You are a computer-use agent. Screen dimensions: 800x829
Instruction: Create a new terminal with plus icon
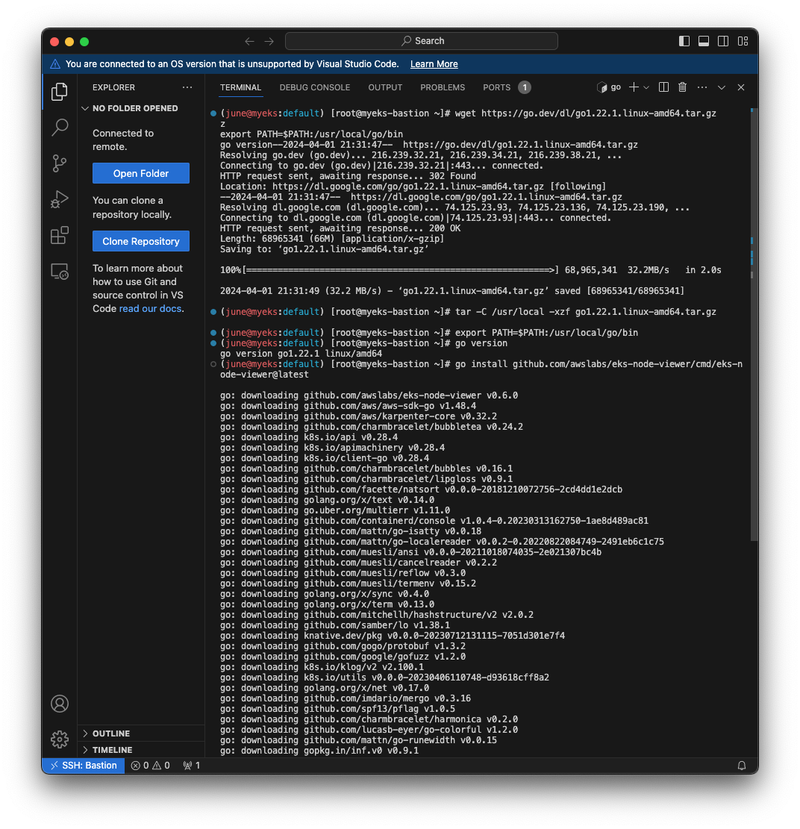coord(634,87)
